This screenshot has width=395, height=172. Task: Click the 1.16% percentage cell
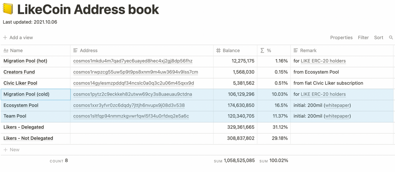[x=274, y=61]
